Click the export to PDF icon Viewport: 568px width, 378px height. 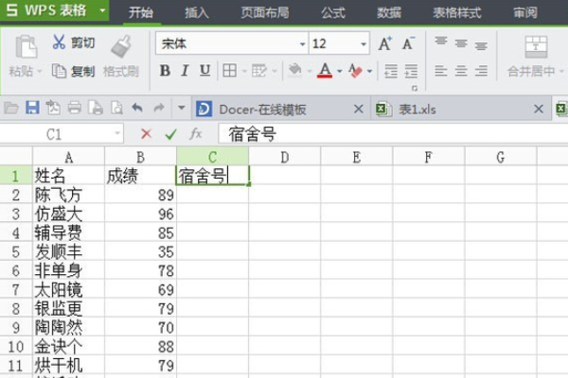coord(53,108)
